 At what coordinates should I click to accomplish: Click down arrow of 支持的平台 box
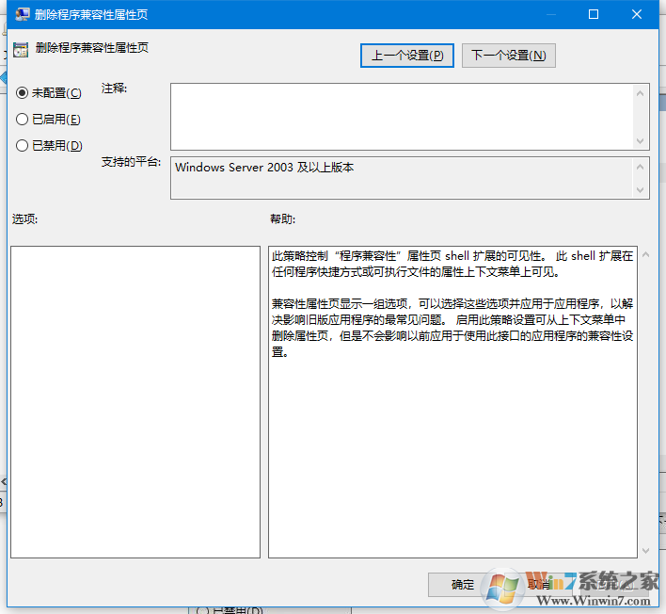coord(642,190)
